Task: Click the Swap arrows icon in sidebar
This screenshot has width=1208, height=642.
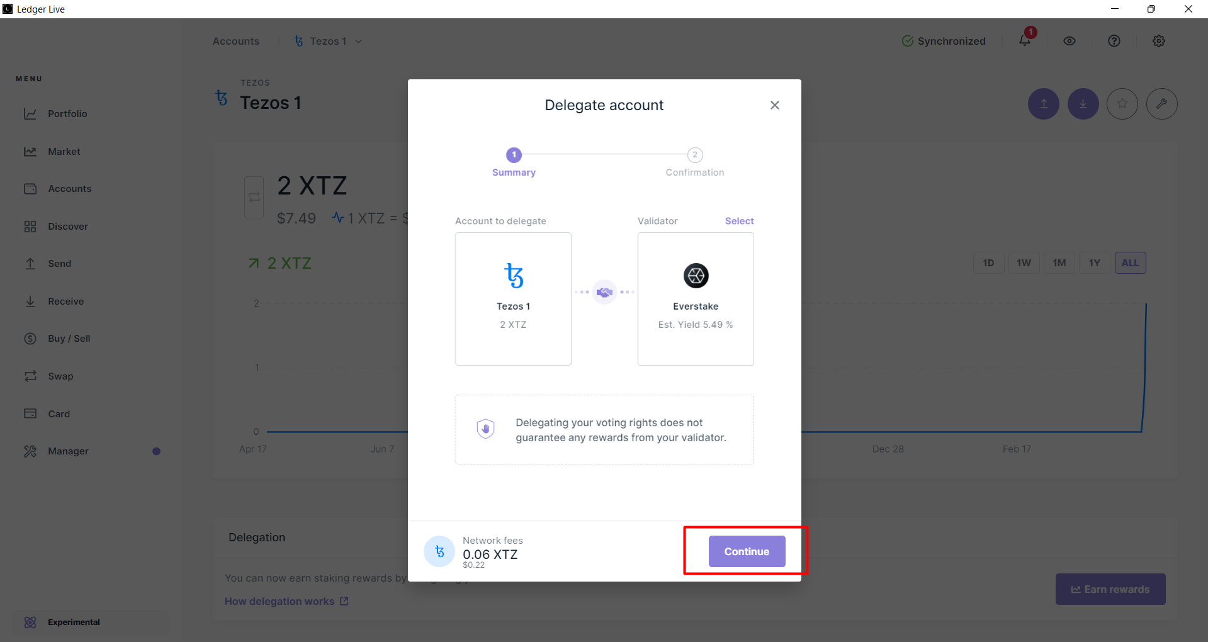Action: point(30,376)
